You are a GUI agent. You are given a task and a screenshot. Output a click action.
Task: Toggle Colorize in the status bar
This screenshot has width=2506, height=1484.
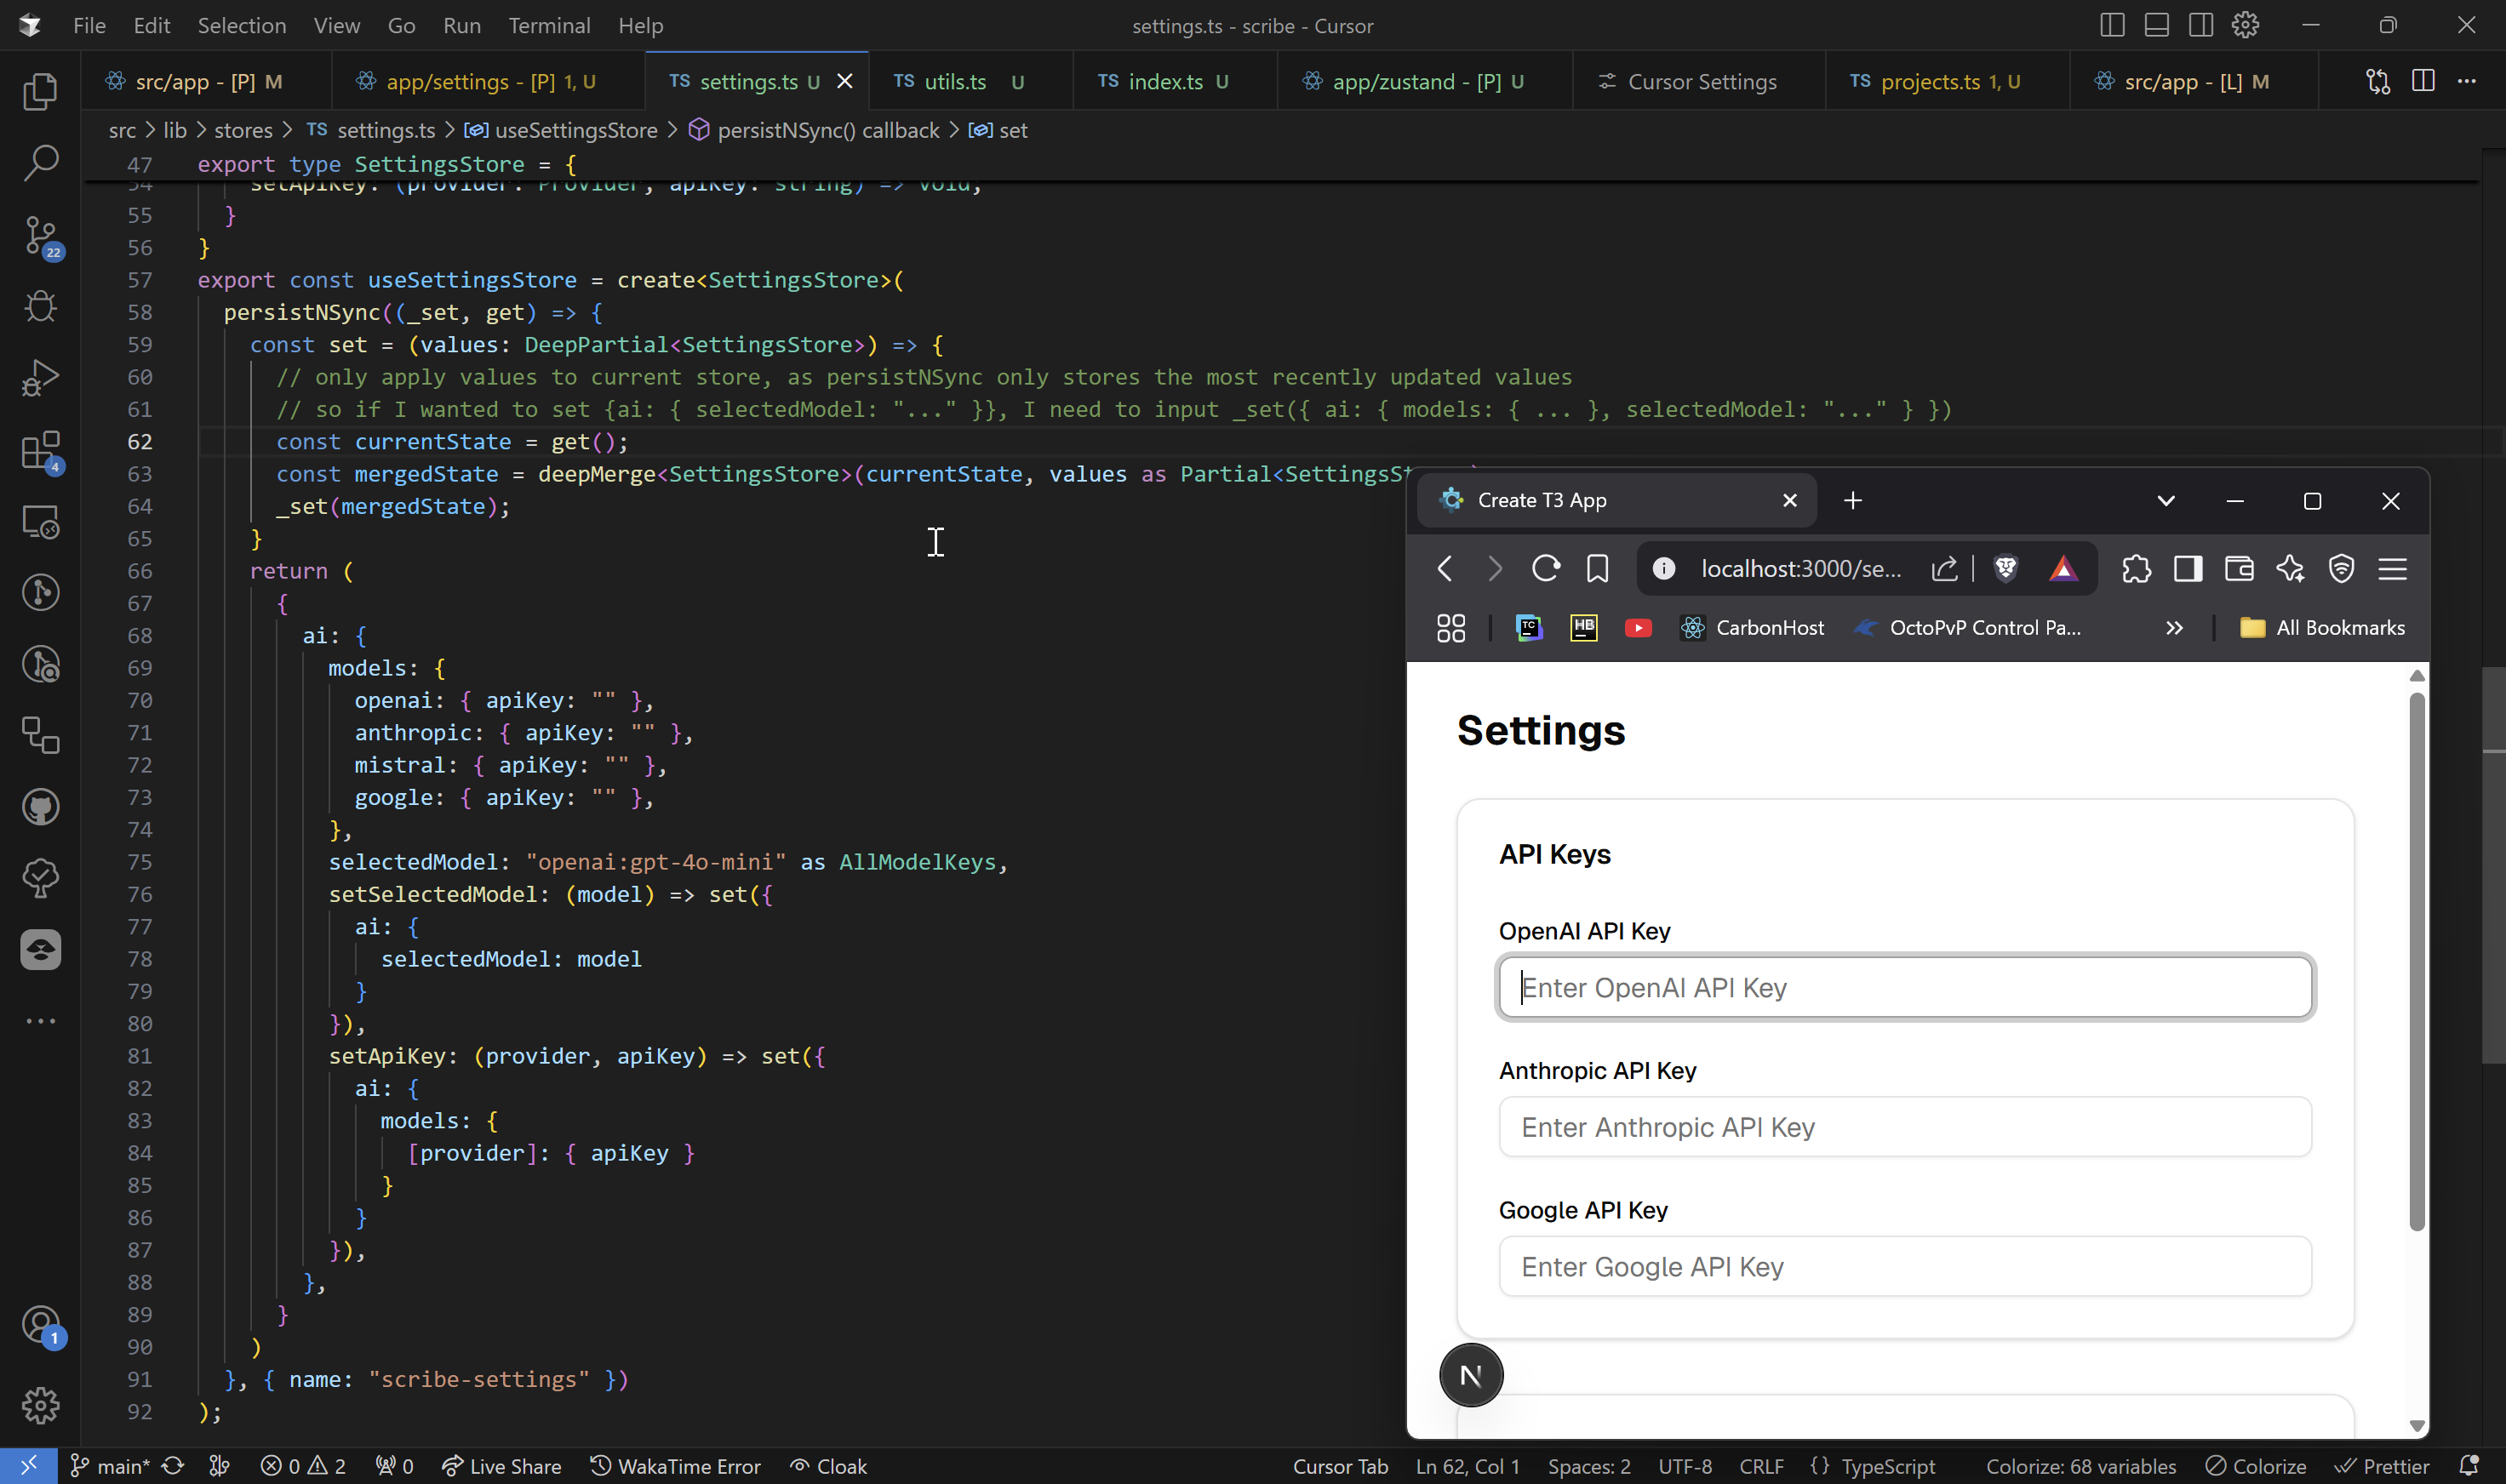pyautogui.click(x=2256, y=1466)
